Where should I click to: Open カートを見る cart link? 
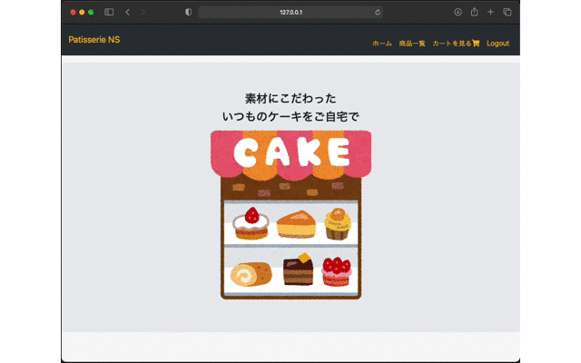coord(456,44)
